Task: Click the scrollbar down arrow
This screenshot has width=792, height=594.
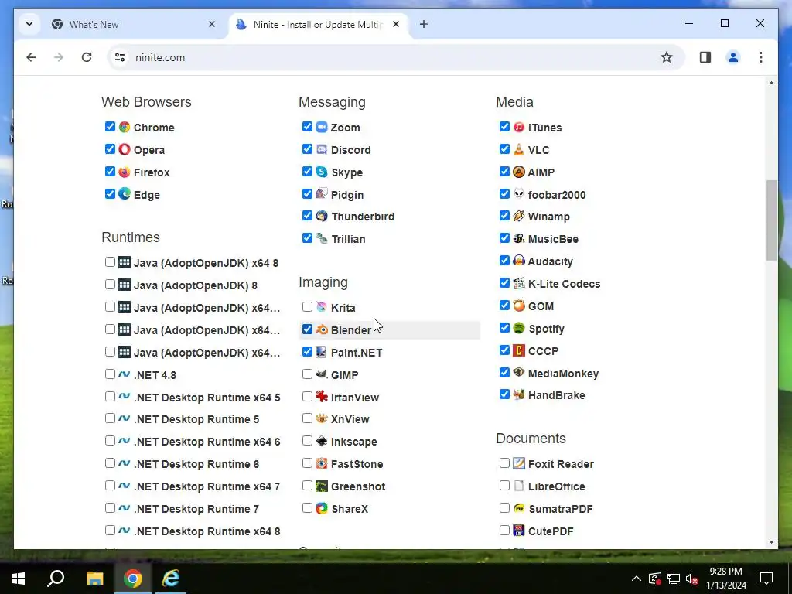Action: tap(771, 542)
